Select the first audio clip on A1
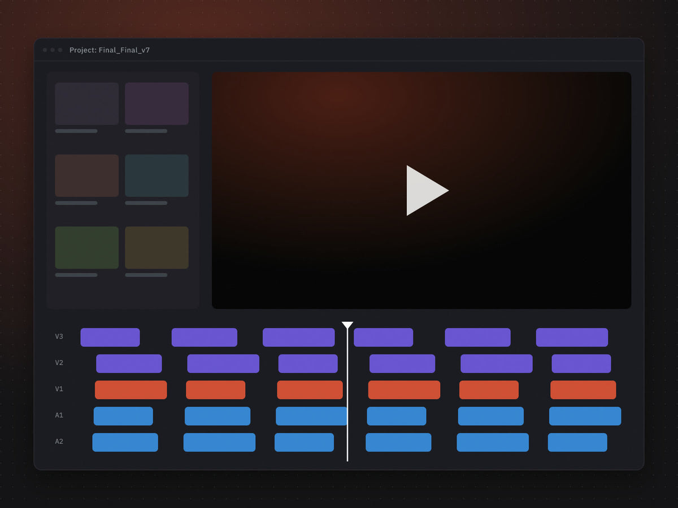678x508 pixels. (123, 416)
